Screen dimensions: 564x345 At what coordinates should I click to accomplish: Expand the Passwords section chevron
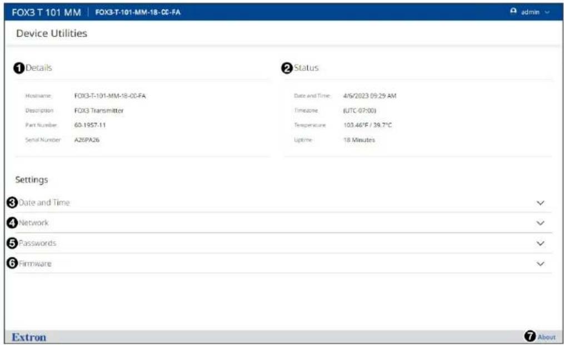[540, 243]
